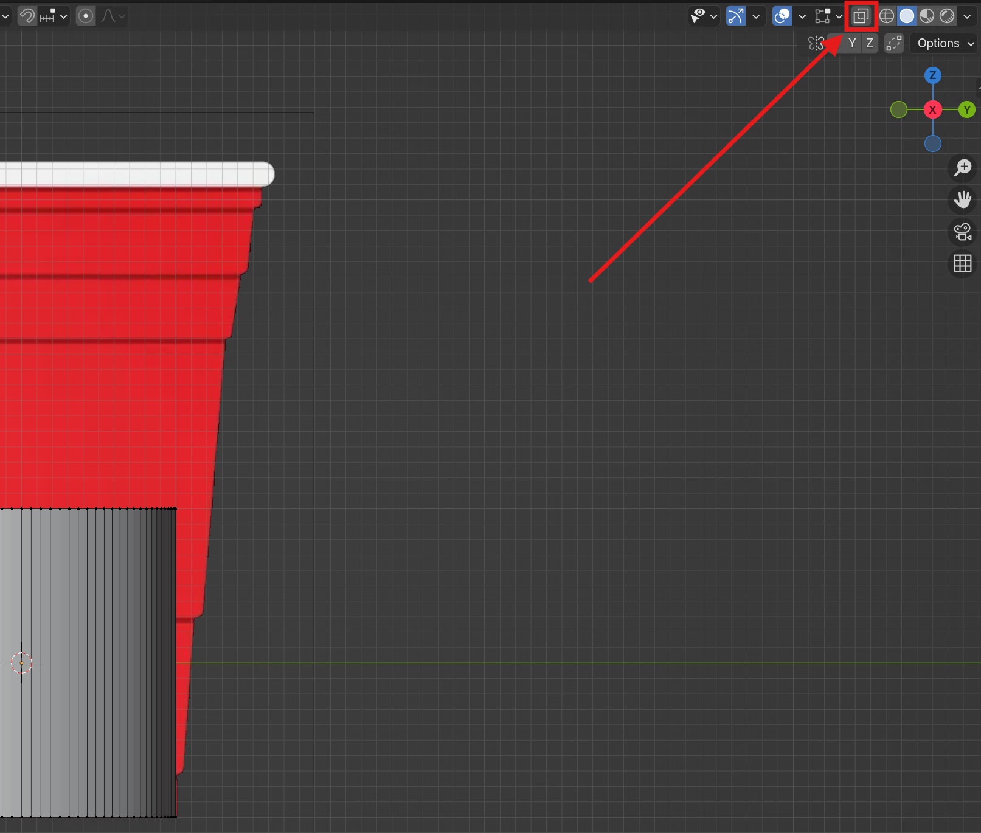Switch to Rendered viewport shading

tap(947, 16)
